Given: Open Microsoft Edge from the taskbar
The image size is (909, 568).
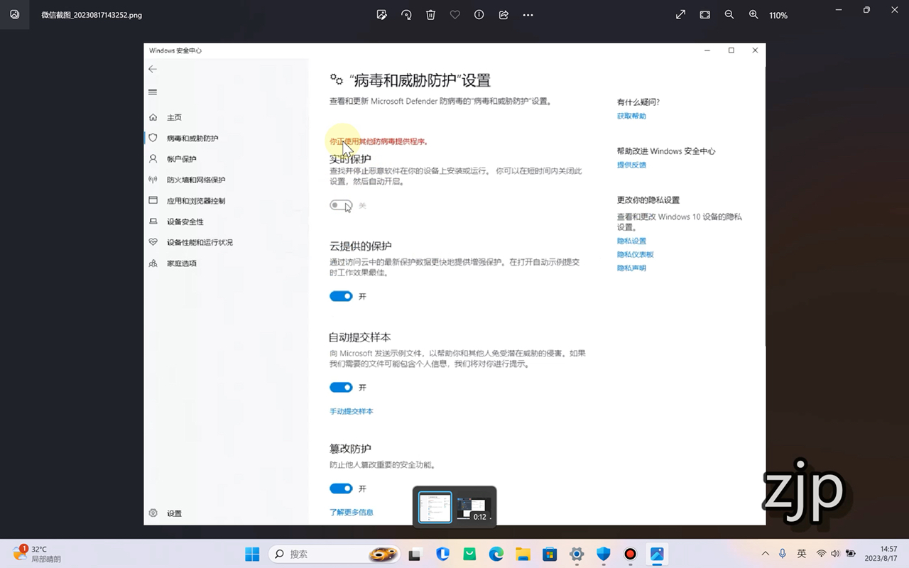Looking at the screenshot, I should click(x=496, y=554).
